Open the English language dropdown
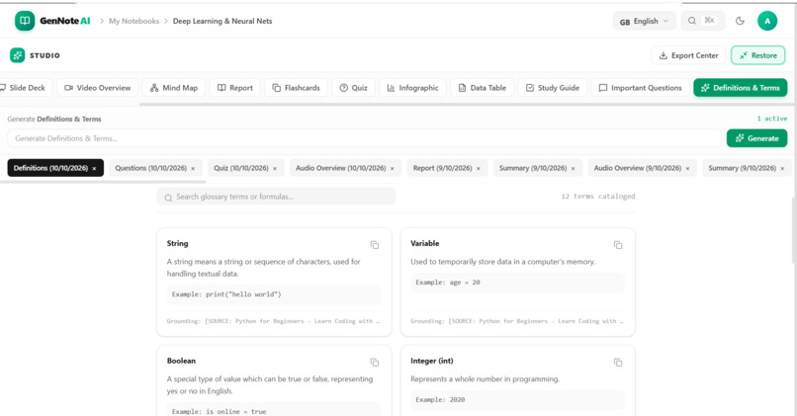 click(x=644, y=22)
